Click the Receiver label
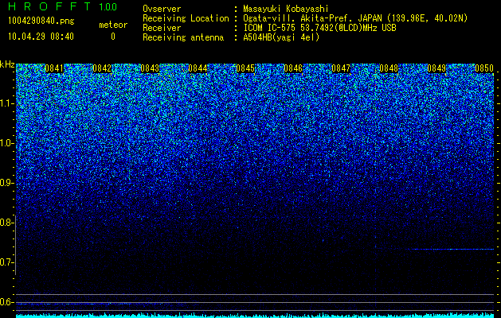 162,28
